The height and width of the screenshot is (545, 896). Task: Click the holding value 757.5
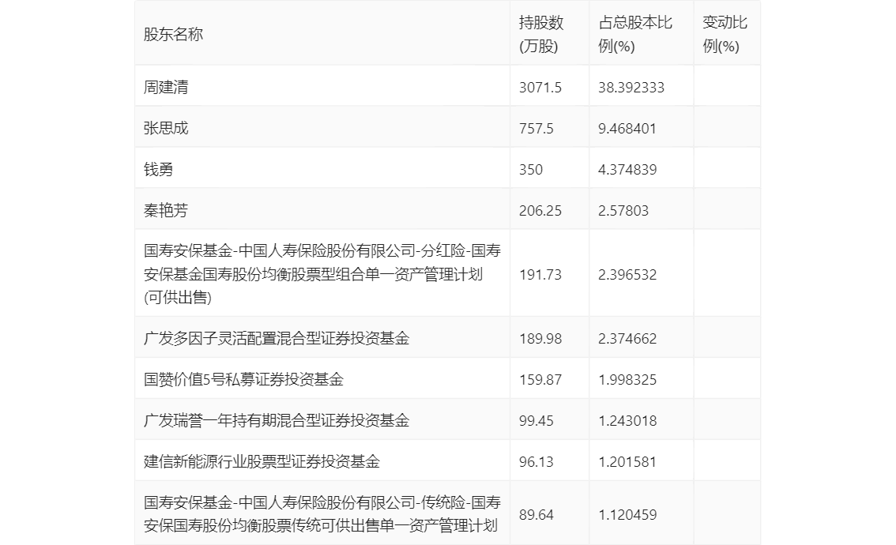[536, 129]
